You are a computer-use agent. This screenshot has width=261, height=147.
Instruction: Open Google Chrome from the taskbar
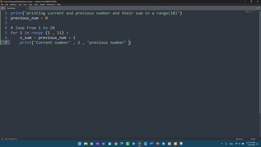pyautogui.click(x=116, y=144)
